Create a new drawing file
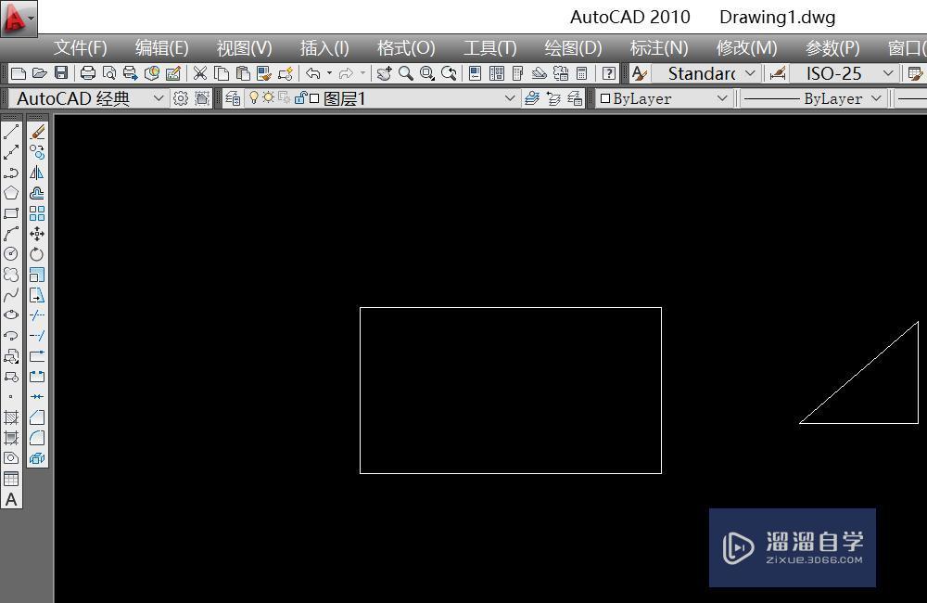927x603 pixels. 19,73
